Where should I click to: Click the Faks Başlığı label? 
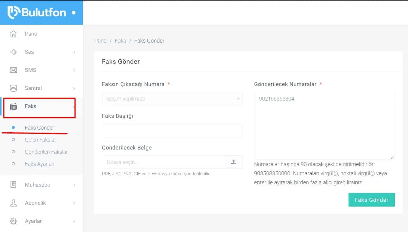[x=117, y=116]
